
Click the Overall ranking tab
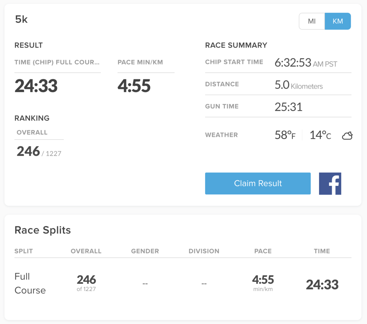32,132
